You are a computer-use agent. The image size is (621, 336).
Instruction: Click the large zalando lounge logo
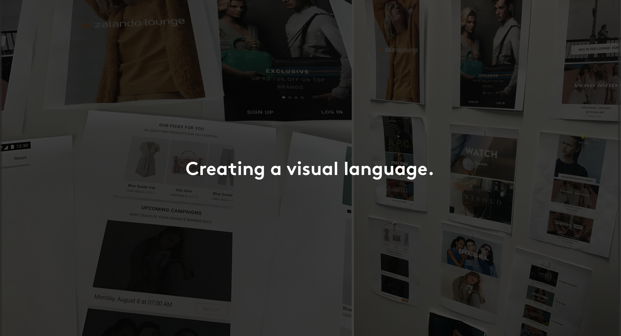click(x=133, y=23)
